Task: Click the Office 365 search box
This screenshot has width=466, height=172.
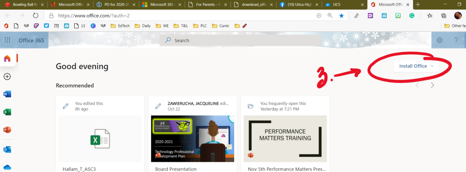Action: click(x=240, y=40)
